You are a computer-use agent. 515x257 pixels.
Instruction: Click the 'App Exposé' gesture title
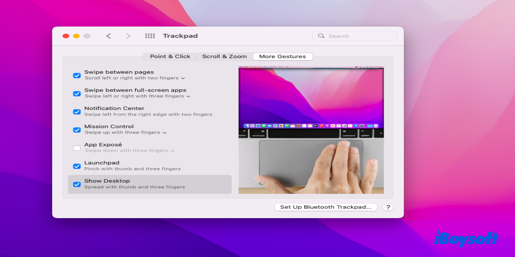click(103, 145)
